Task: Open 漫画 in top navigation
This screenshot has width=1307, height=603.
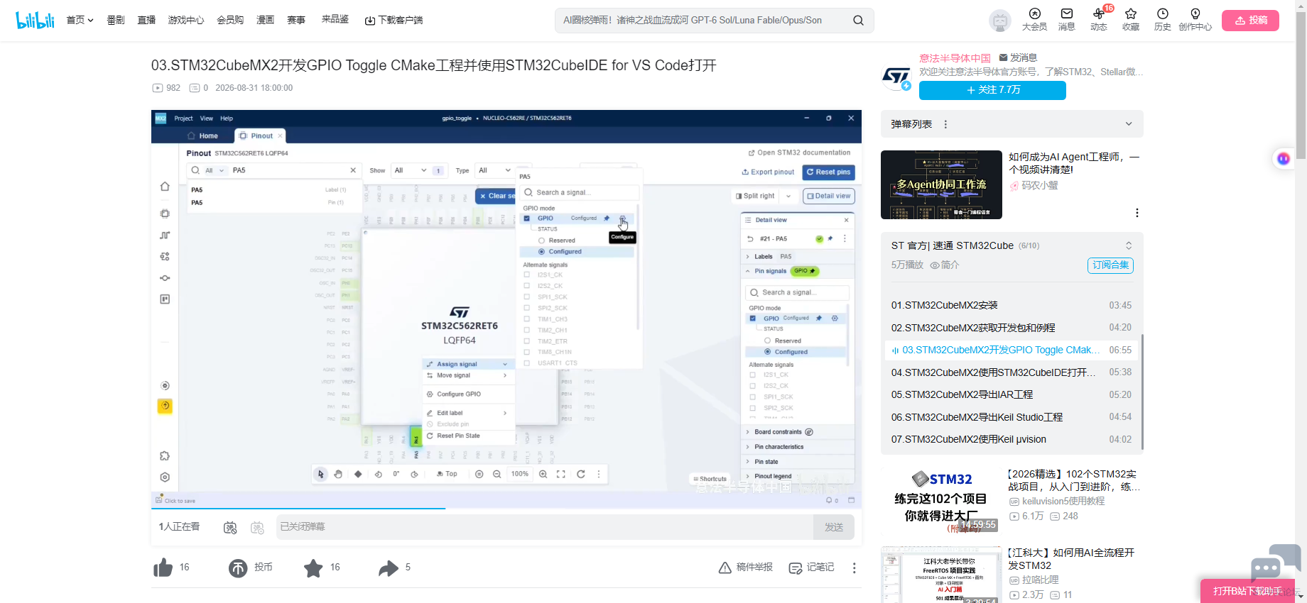Action: [x=265, y=20]
